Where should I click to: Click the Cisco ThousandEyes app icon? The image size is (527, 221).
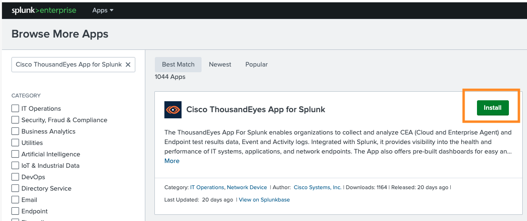(x=172, y=110)
